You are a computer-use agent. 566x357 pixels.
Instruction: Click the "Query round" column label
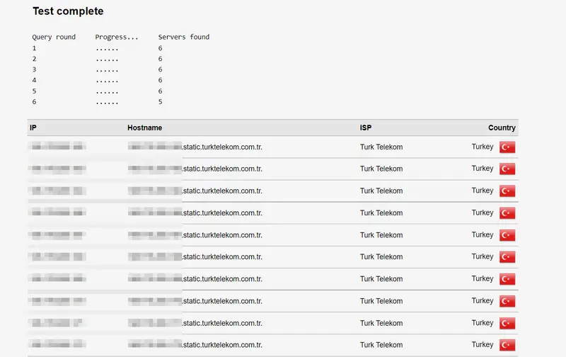click(54, 37)
